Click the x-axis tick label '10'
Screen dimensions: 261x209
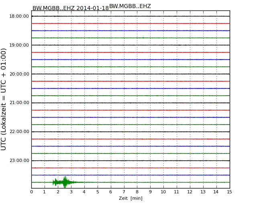click(163, 192)
